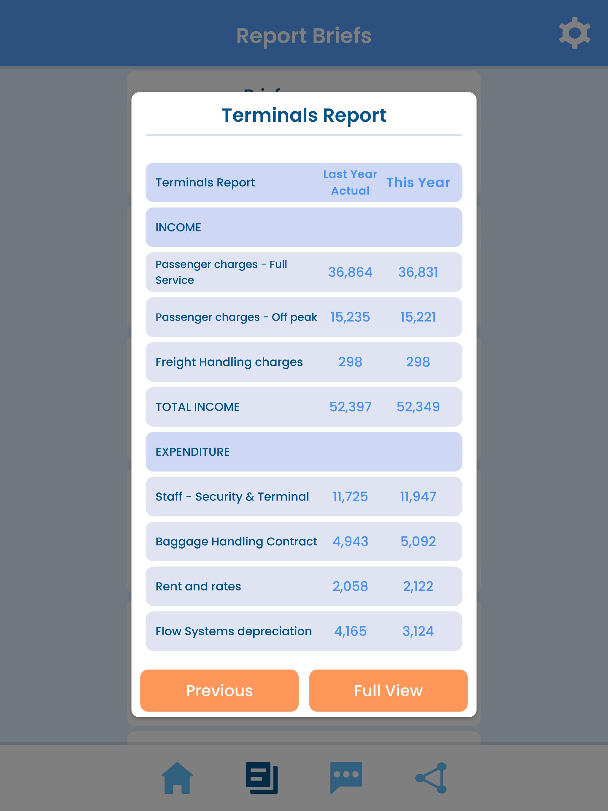The image size is (608, 811).
Task: Open the report briefs stacked-pages icon
Action: coord(262,778)
